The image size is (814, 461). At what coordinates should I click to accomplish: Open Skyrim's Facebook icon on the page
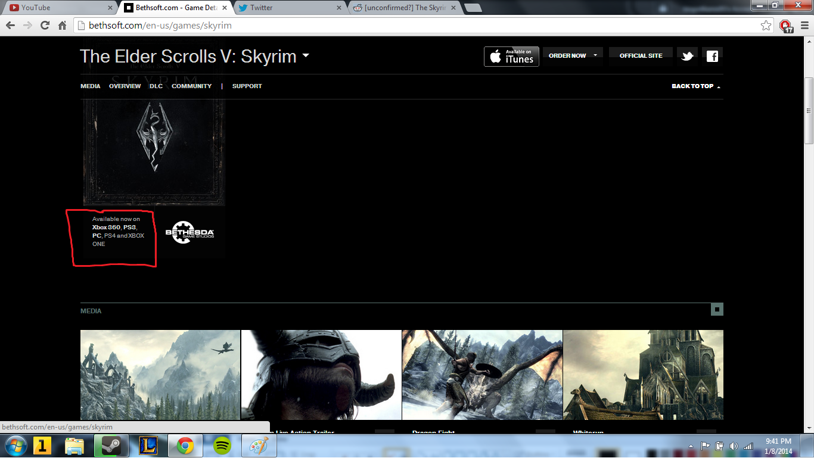[712, 57]
